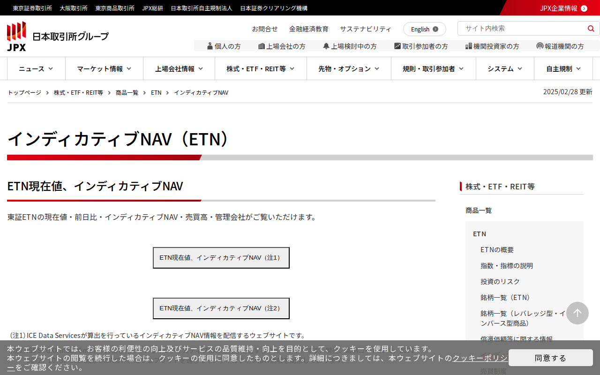Expand the 先物・オプション menu
600x375 pixels.
pos(349,68)
